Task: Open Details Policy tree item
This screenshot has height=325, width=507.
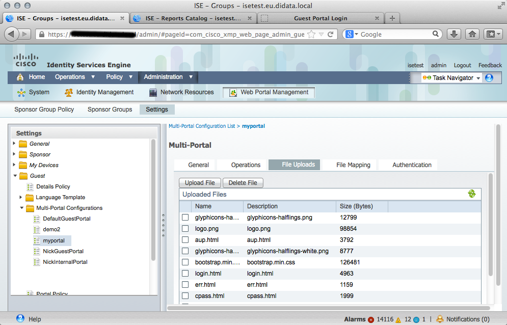Action: click(x=53, y=186)
